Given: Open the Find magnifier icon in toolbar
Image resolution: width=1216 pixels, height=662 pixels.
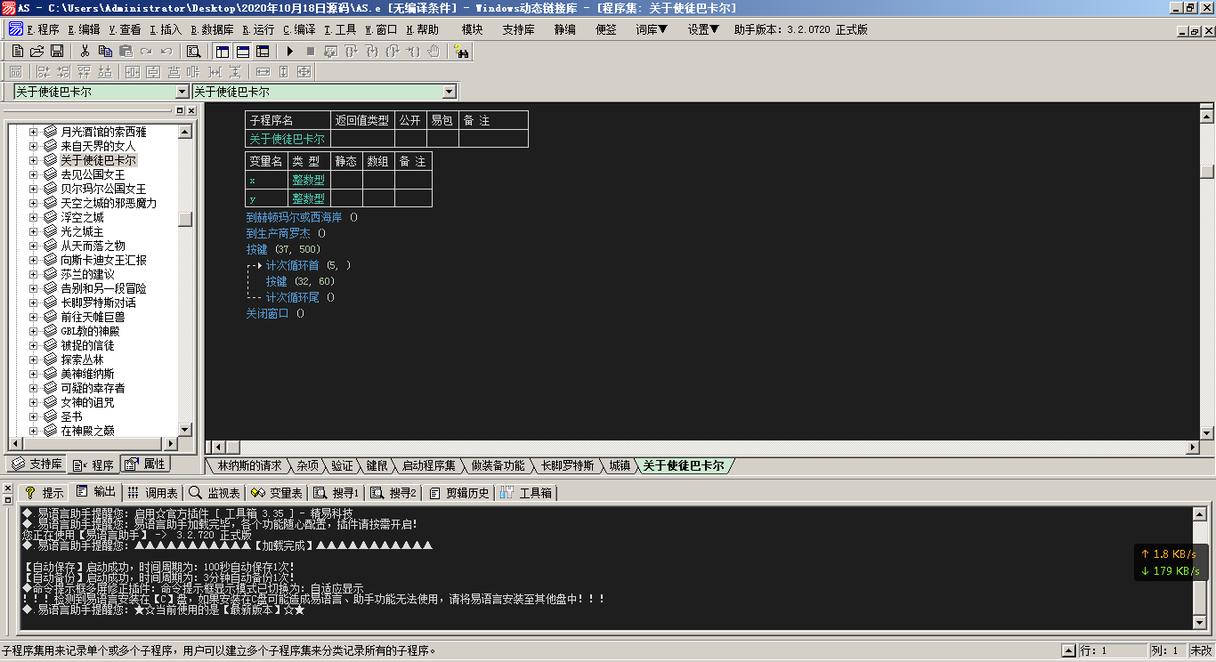Looking at the screenshot, I should [x=193, y=52].
